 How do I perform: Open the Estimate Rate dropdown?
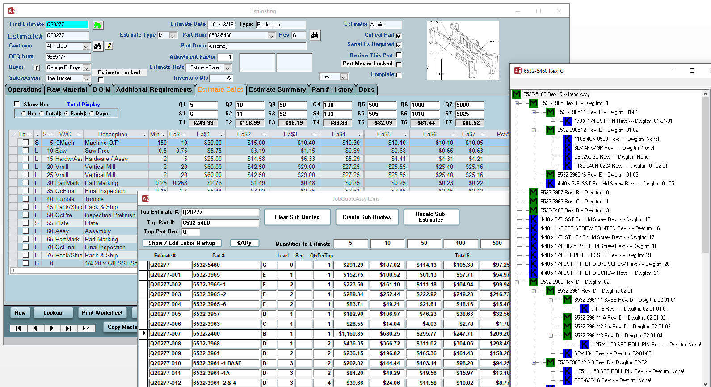click(227, 67)
